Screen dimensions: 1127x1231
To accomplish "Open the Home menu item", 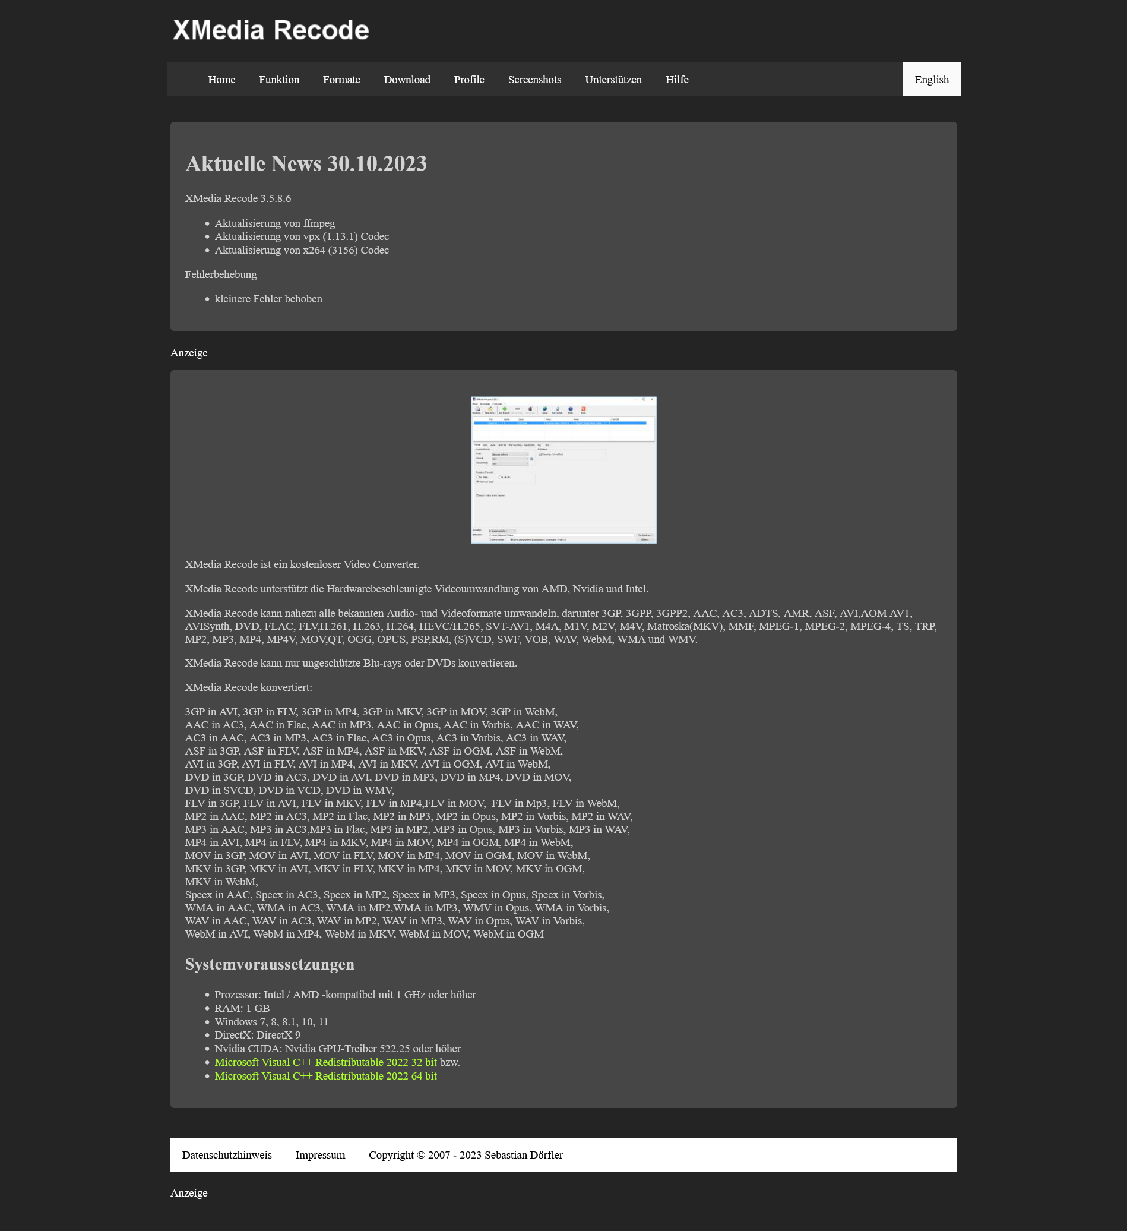I will pyautogui.click(x=221, y=80).
